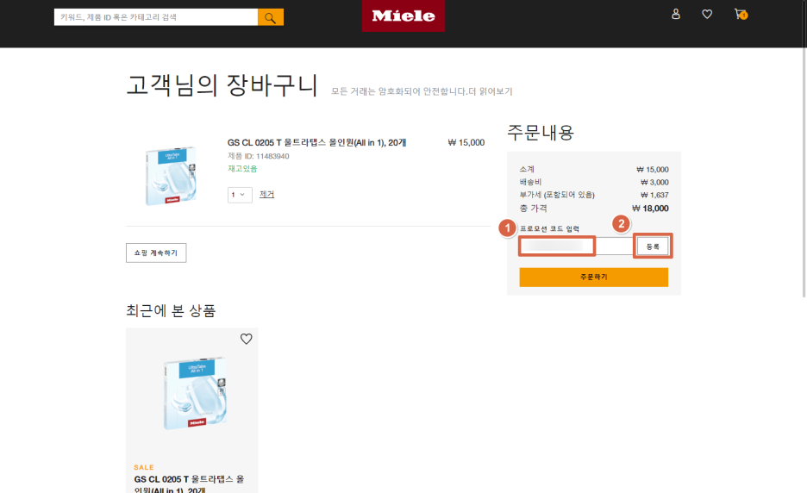Viewport: 807px width, 493px height.
Task: Open the GS CL 0205 T cart item title
Action: click(x=316, y=142)
